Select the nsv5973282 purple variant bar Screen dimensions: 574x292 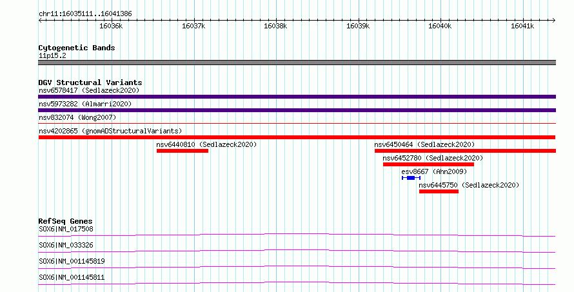click(297, 110)
